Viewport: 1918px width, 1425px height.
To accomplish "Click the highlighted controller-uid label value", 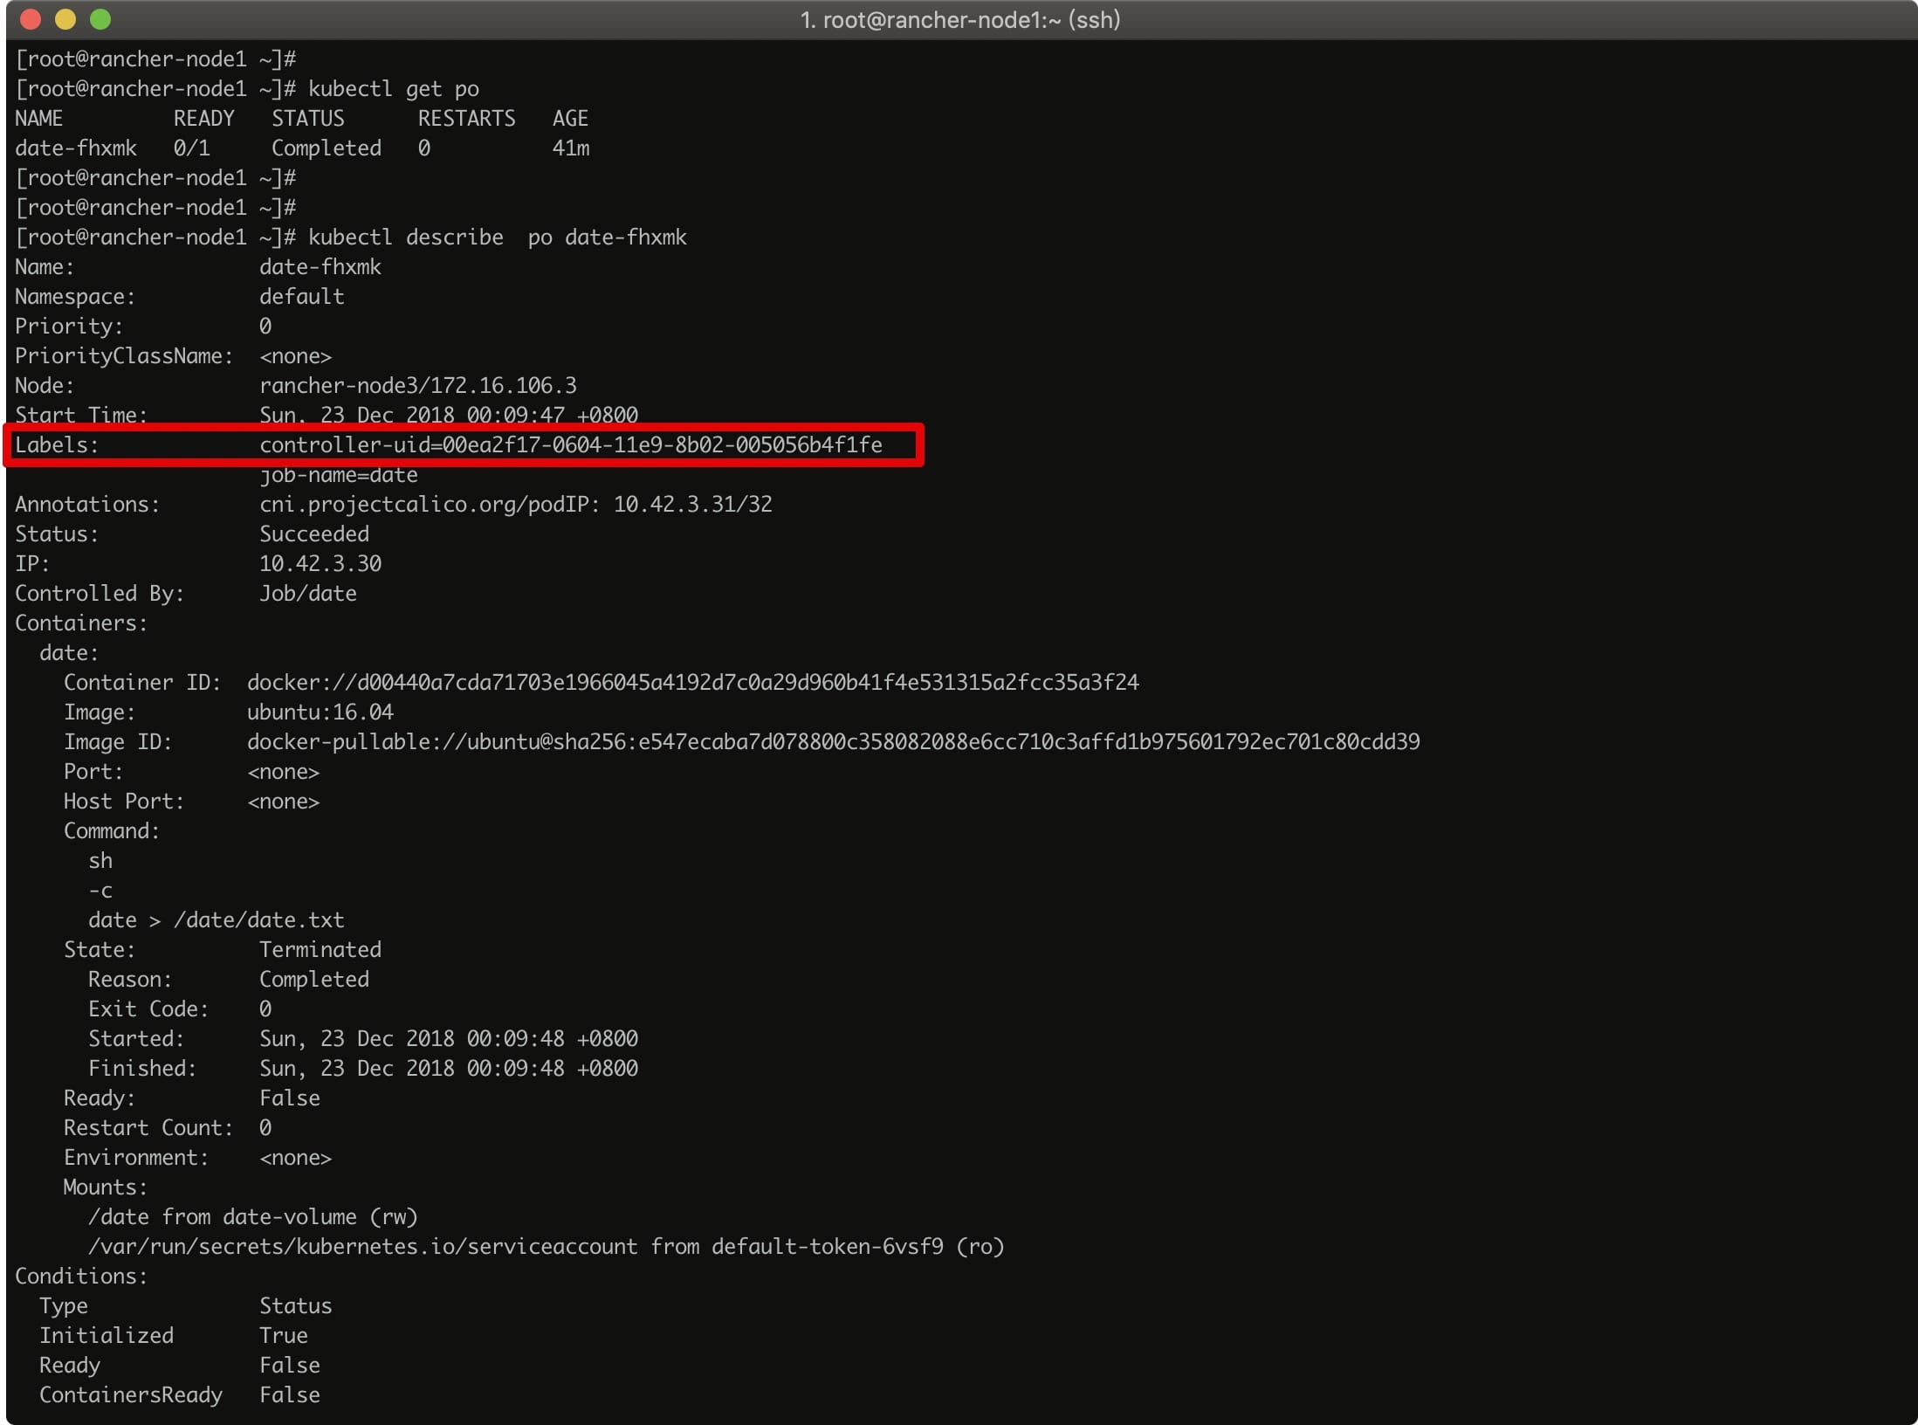I will tap(570, 445).
